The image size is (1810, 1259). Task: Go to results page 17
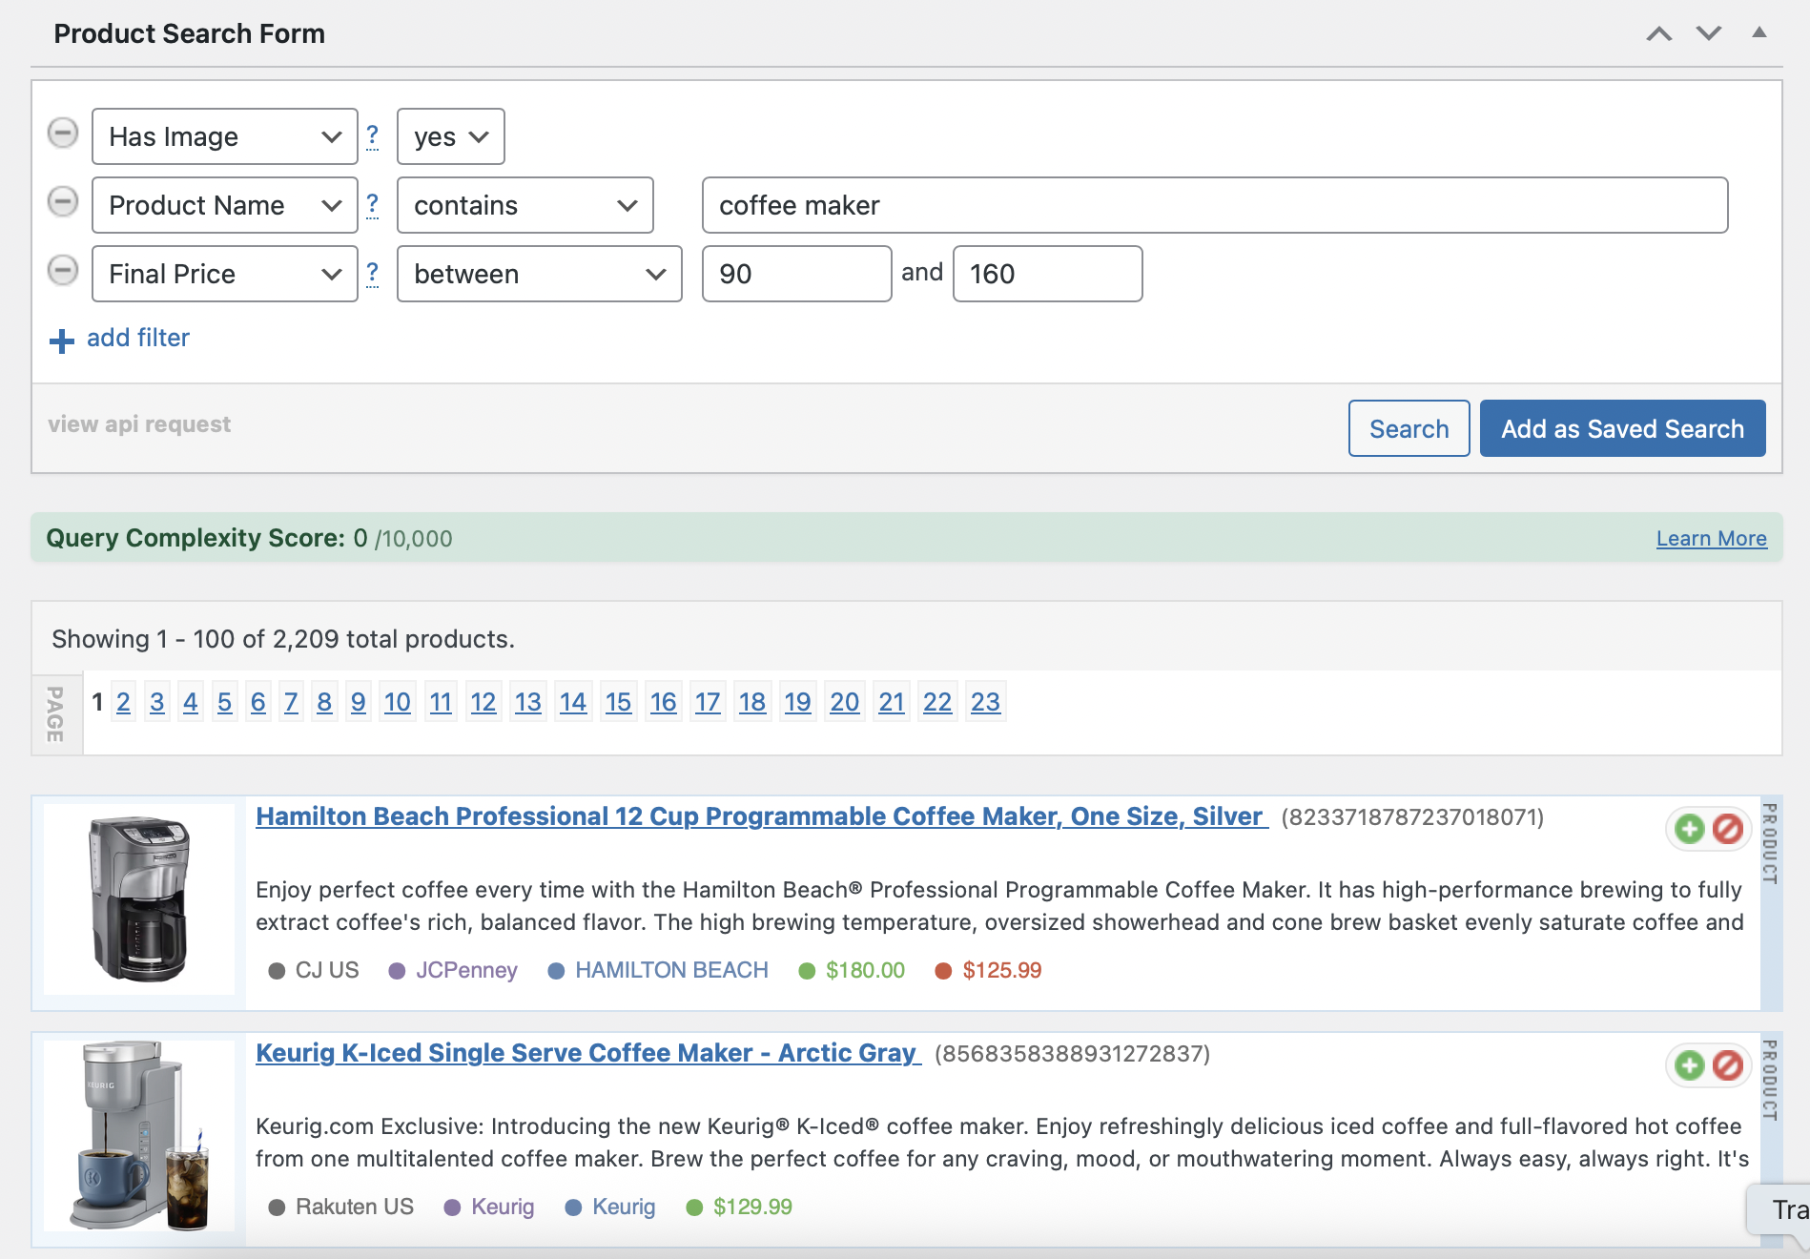click(x=708, y=702)
